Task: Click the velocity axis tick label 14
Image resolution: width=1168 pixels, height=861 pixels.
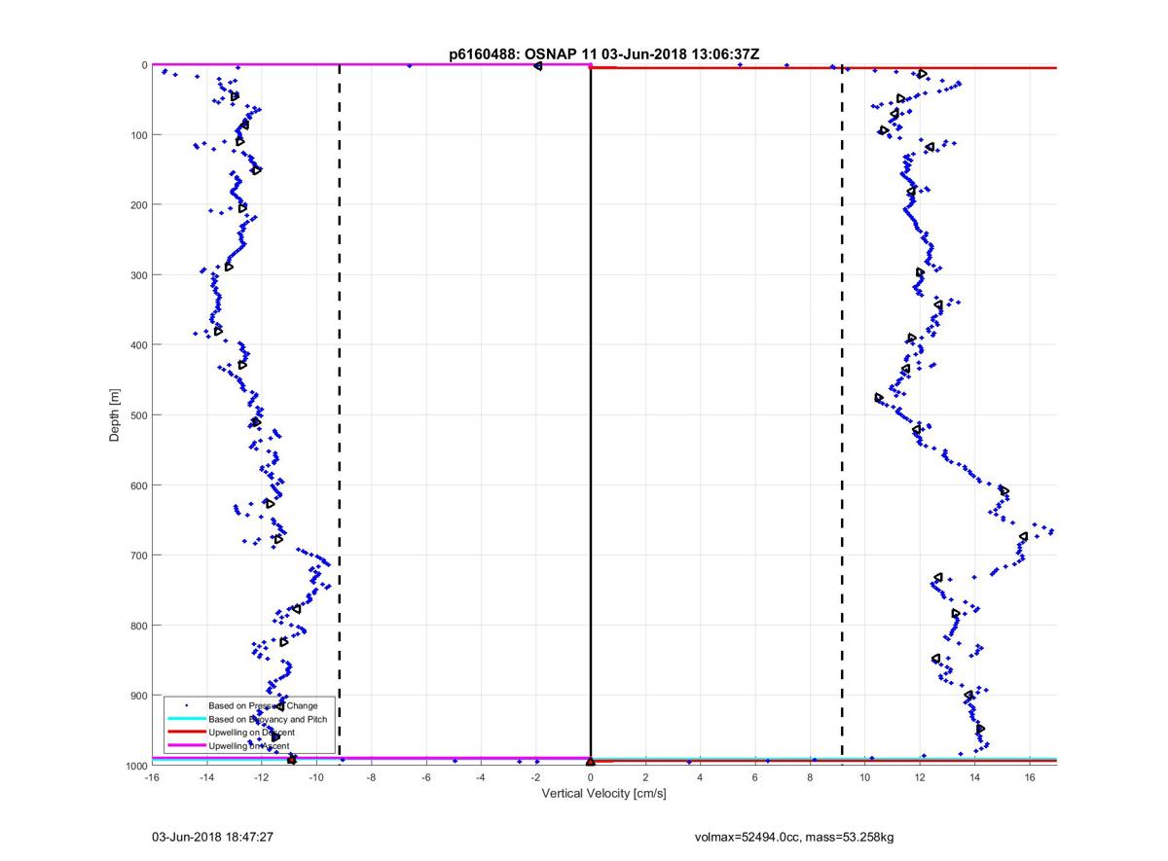Action: pyautogui.click(x=974, y=778)
